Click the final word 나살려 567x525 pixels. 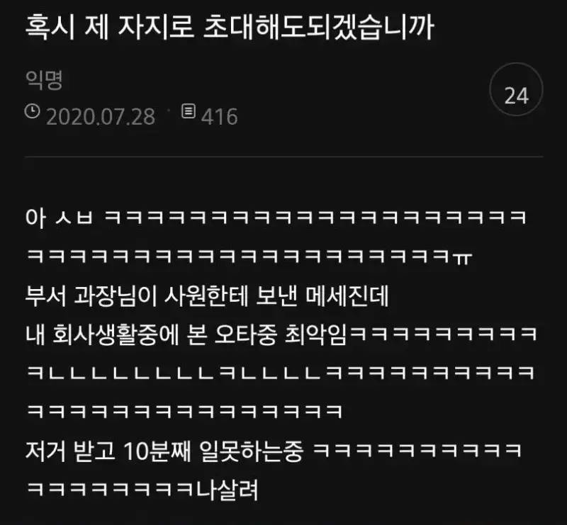(x=227, y=490)
